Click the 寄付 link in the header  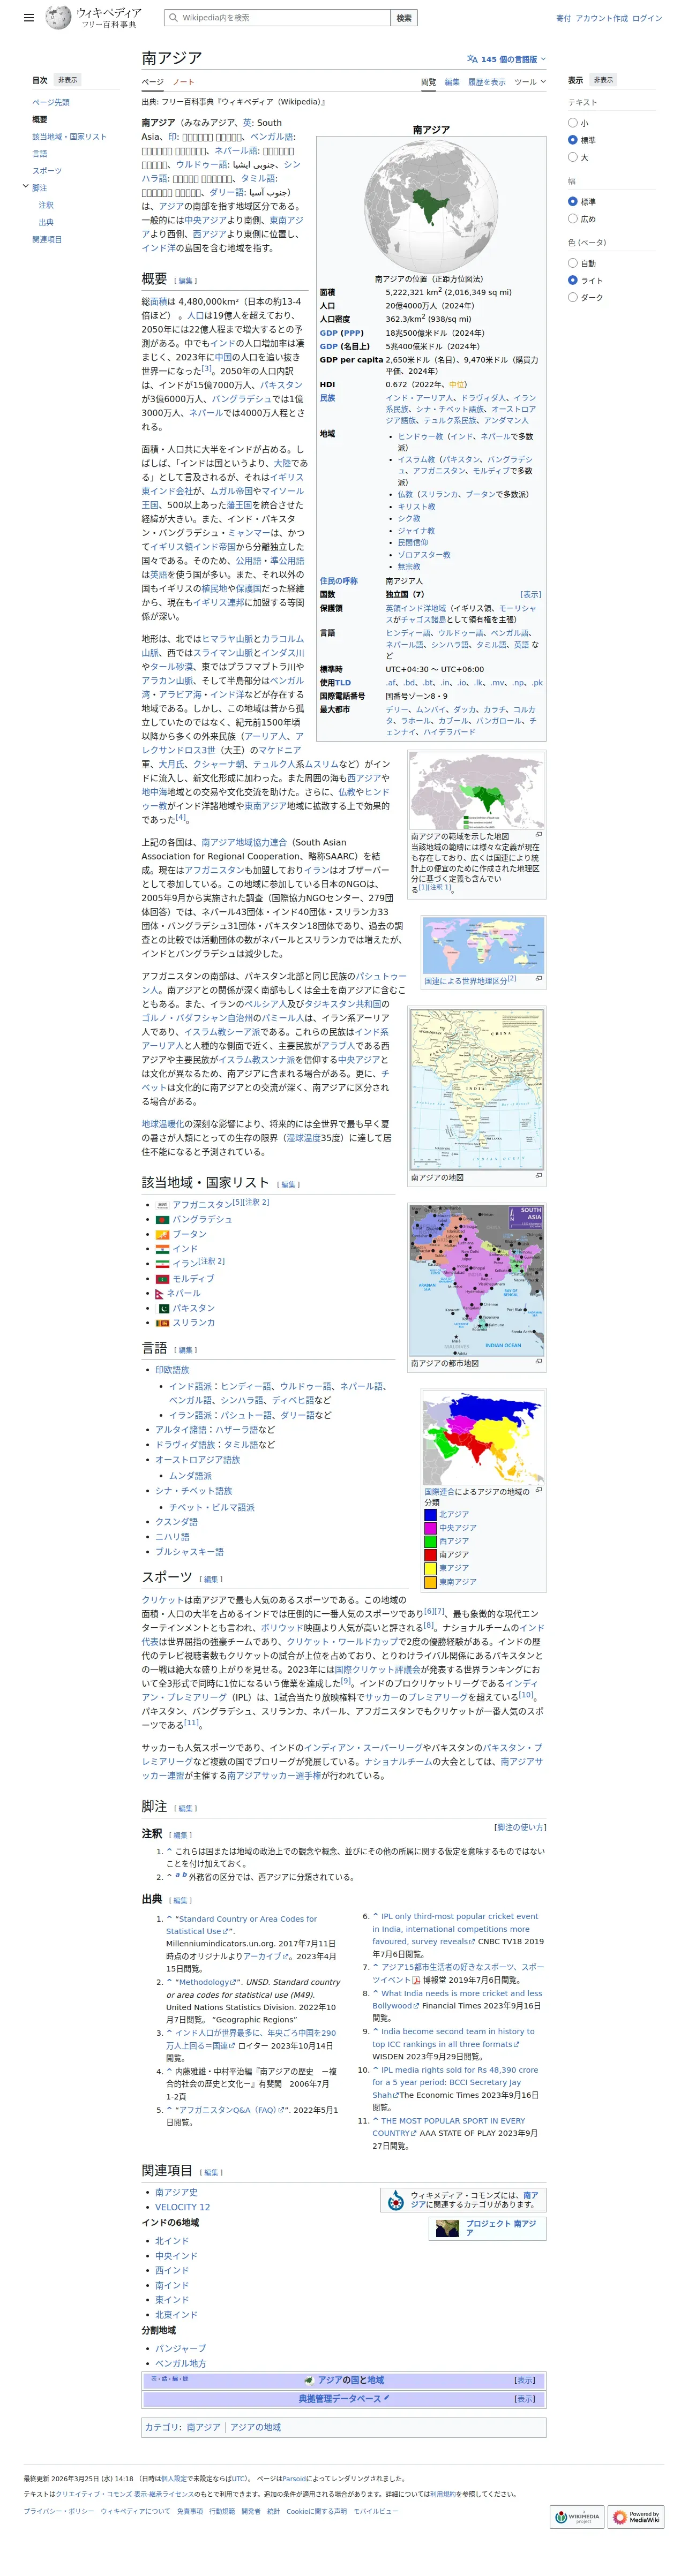click(564, 18)
